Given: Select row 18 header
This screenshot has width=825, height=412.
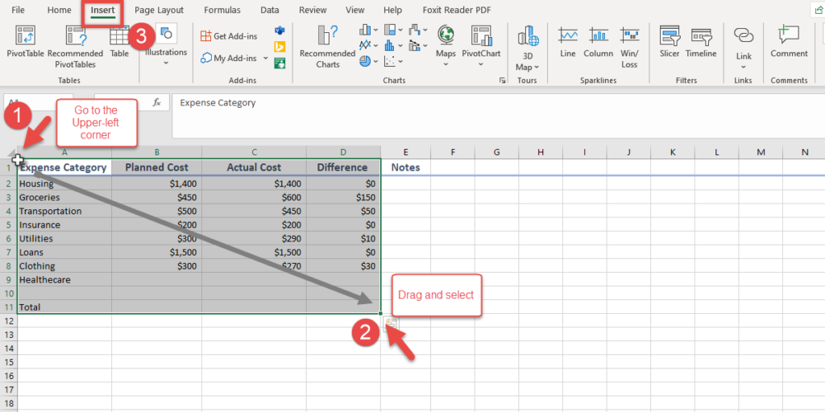Looking at the screenshot, I should [x=8, y=403].
